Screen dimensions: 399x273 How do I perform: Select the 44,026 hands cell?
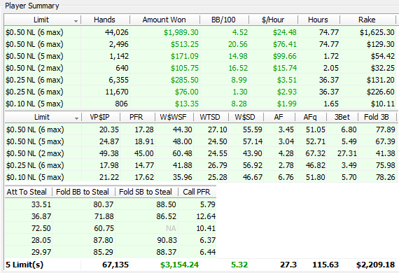pos(116,32)
